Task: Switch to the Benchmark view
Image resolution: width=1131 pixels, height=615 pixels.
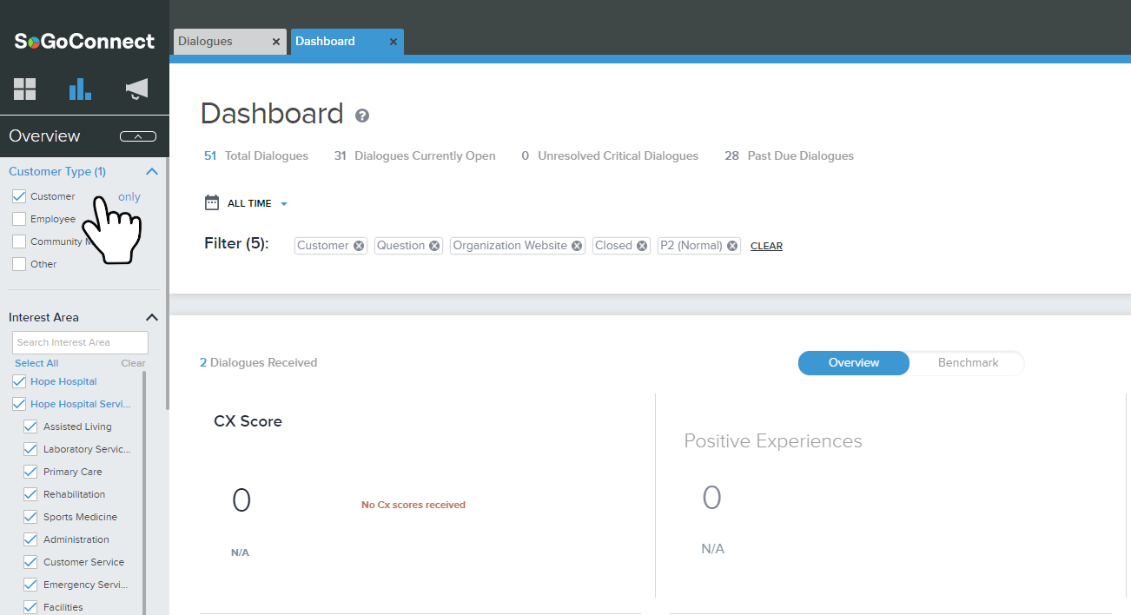Action: click(968, 363)
